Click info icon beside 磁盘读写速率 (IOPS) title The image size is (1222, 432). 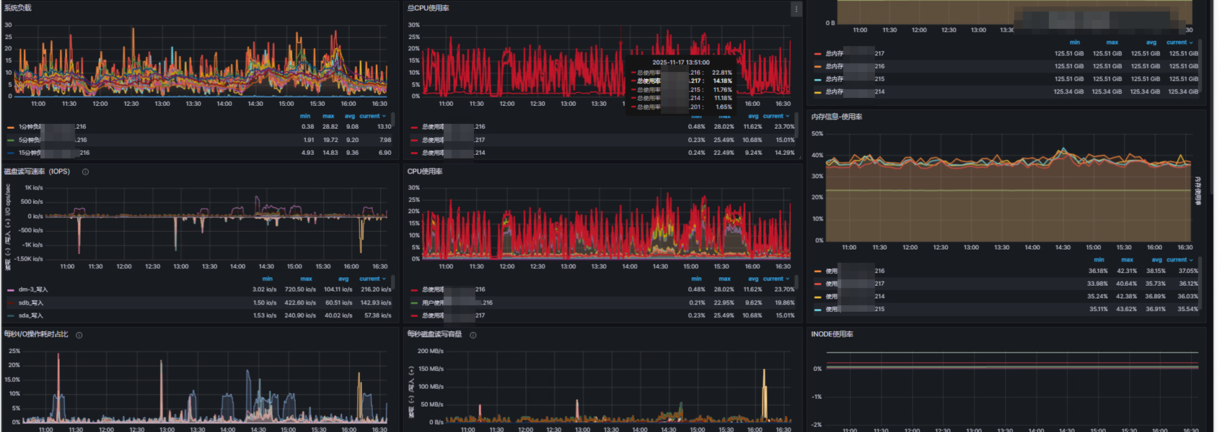pos(85,172)
